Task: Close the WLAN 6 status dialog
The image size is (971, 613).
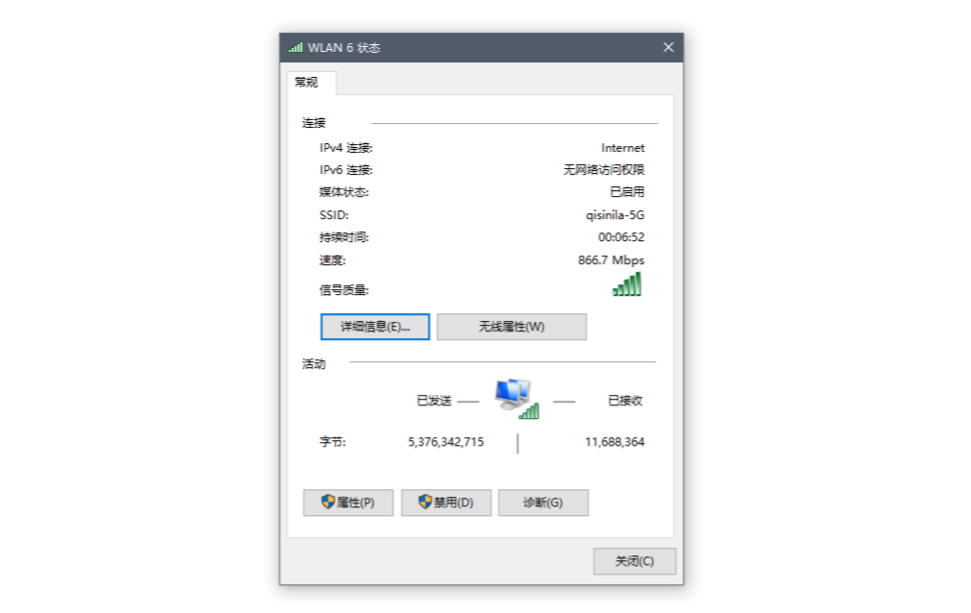Action: point(668,47)
